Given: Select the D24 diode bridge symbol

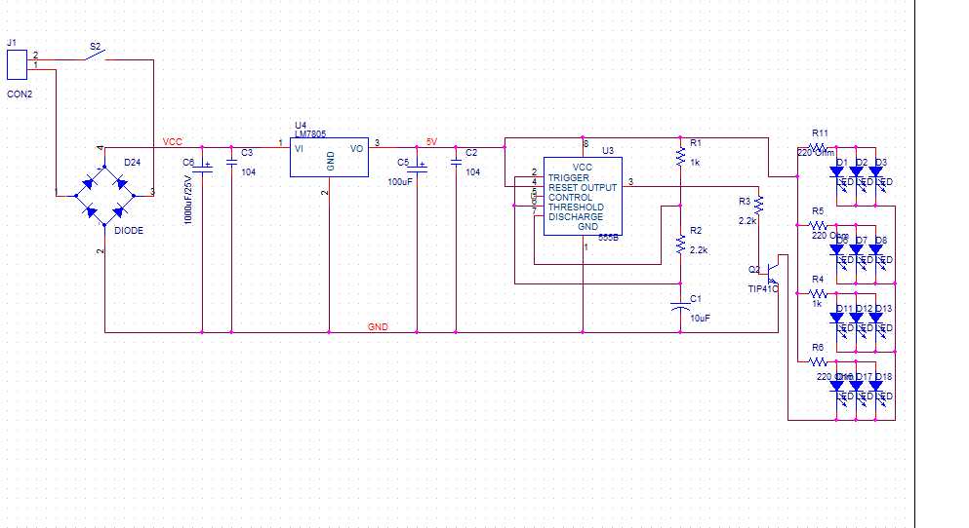Looking at the screenshot, I should 105,196.
